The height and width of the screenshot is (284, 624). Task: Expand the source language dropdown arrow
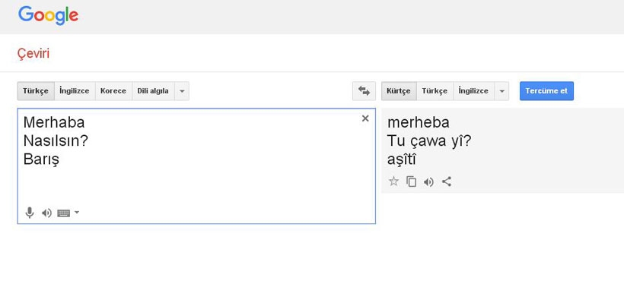[182, 91]
